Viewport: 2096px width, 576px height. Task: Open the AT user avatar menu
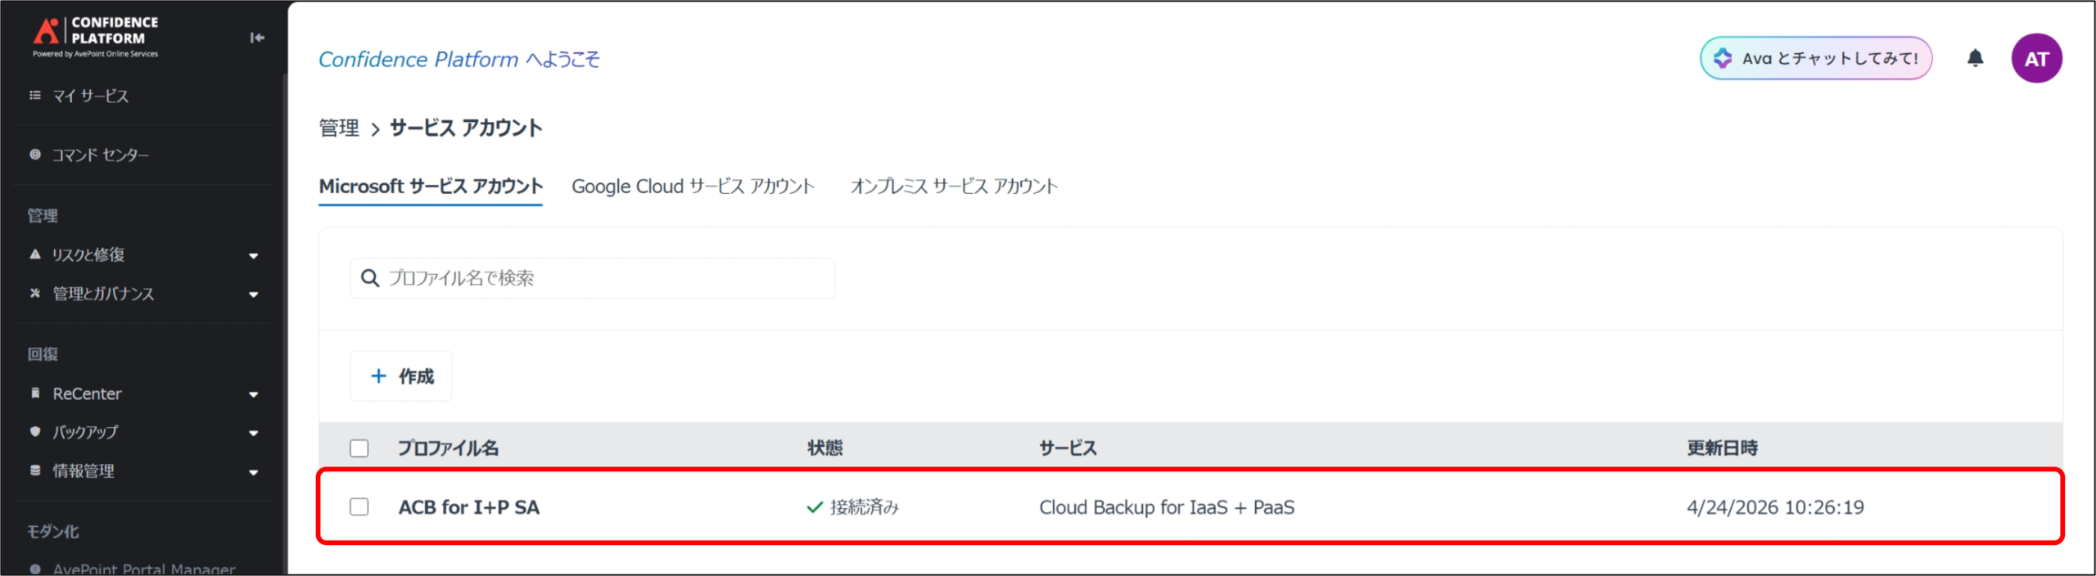click(x=2035, y=58)
